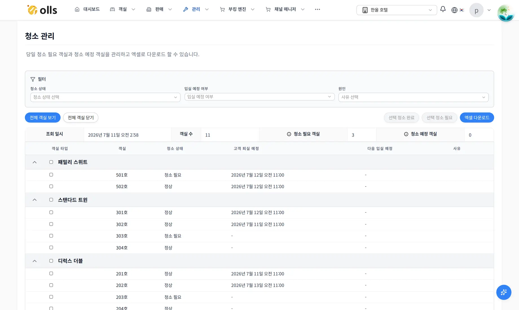Click the three-dot more menu in the navigation

[317, 9]
